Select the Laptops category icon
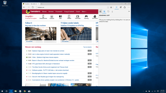This screenshot has height=93, width=166. click(x=52, y=17)
